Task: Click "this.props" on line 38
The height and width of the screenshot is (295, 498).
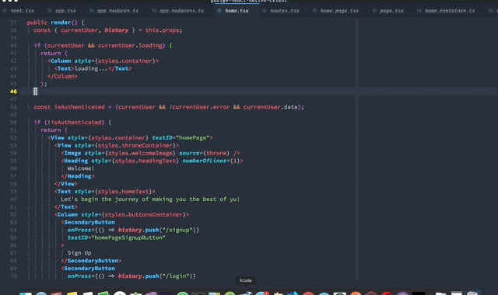Action: [x=163, y=30]
